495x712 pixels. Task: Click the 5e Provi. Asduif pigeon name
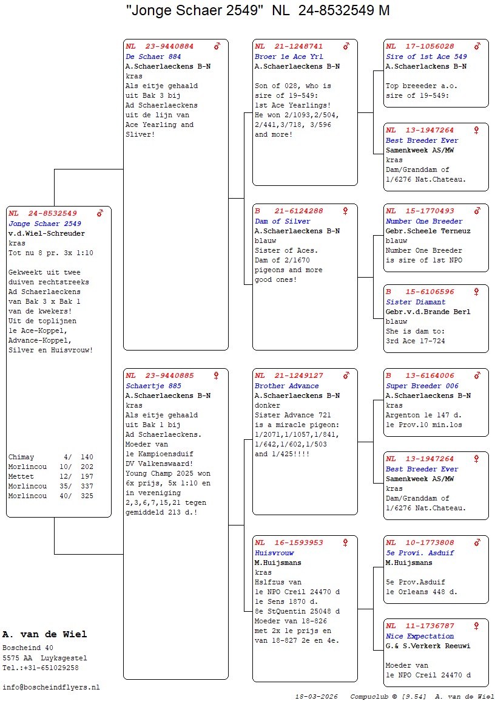(419, 553)
